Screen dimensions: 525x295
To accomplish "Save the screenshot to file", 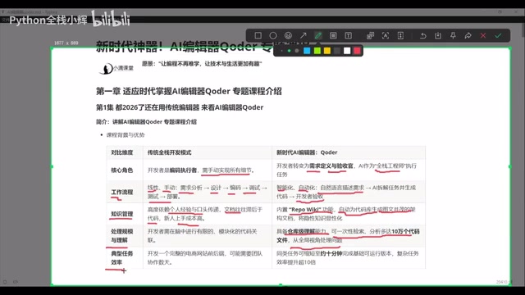I will tap(438, 35).
